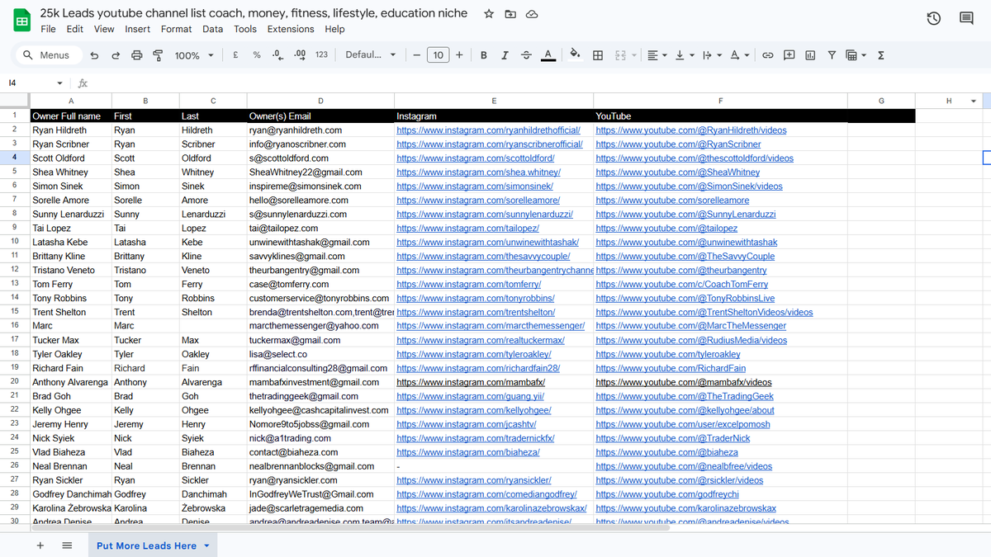Viewport: 991px width, 557px height.
Task: Open Vlad Biaheza's Instagram link
Action: coord(467,453)
